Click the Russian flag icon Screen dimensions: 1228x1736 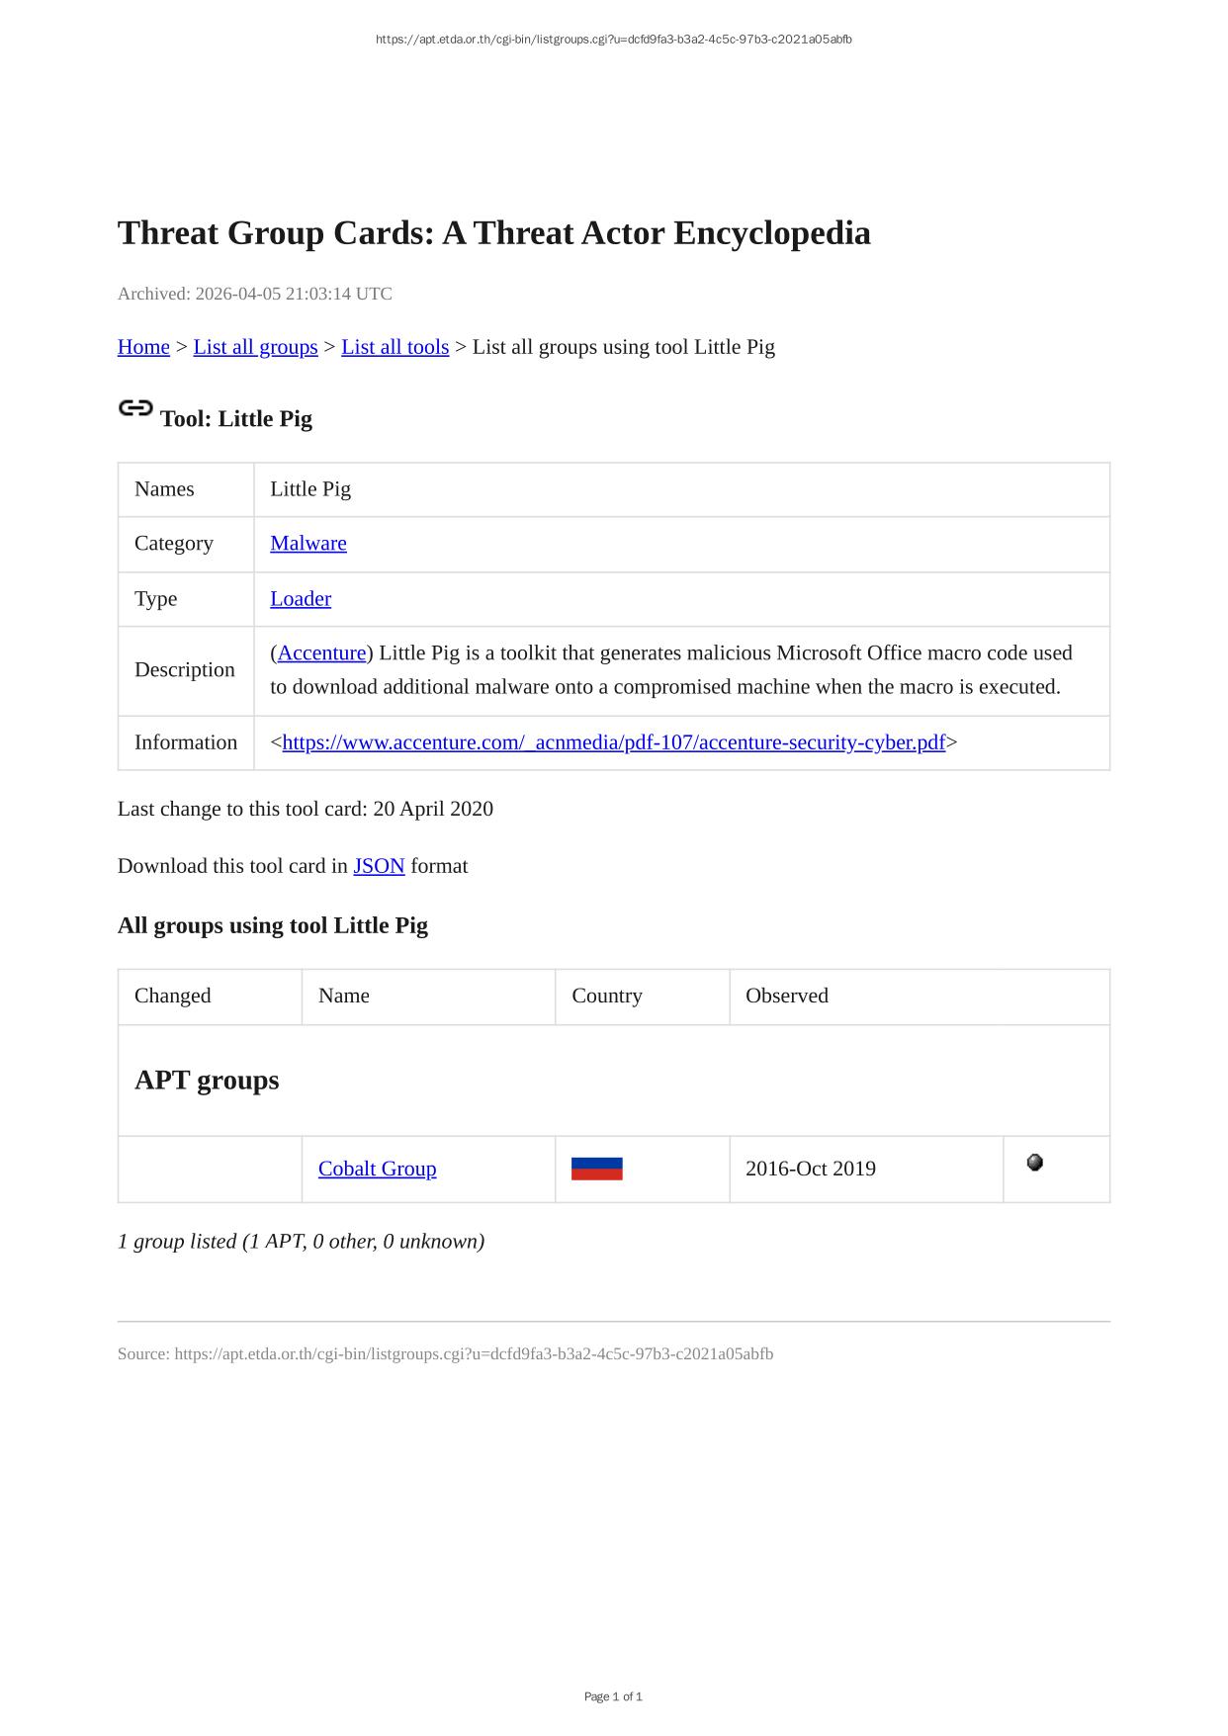click(596, 1169)
